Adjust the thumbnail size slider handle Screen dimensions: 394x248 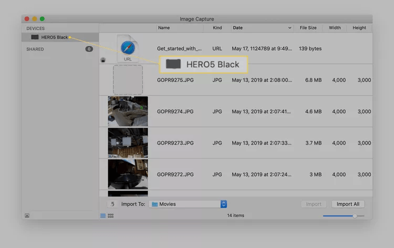pos(355,216)
